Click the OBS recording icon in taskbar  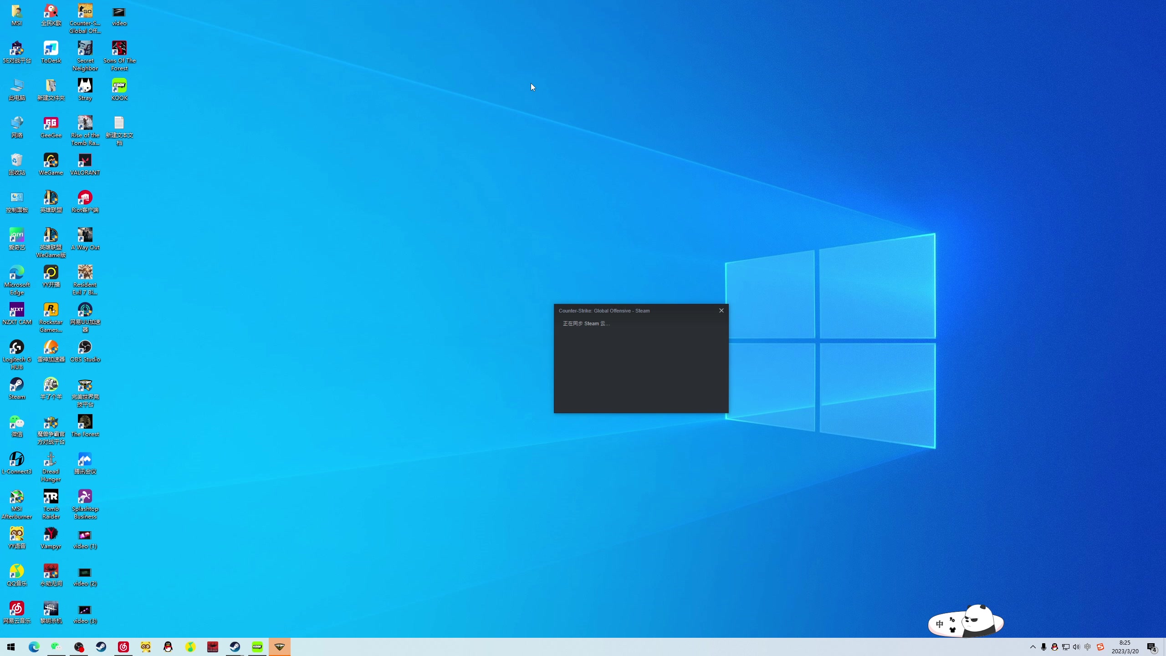[x=79, y=647]
